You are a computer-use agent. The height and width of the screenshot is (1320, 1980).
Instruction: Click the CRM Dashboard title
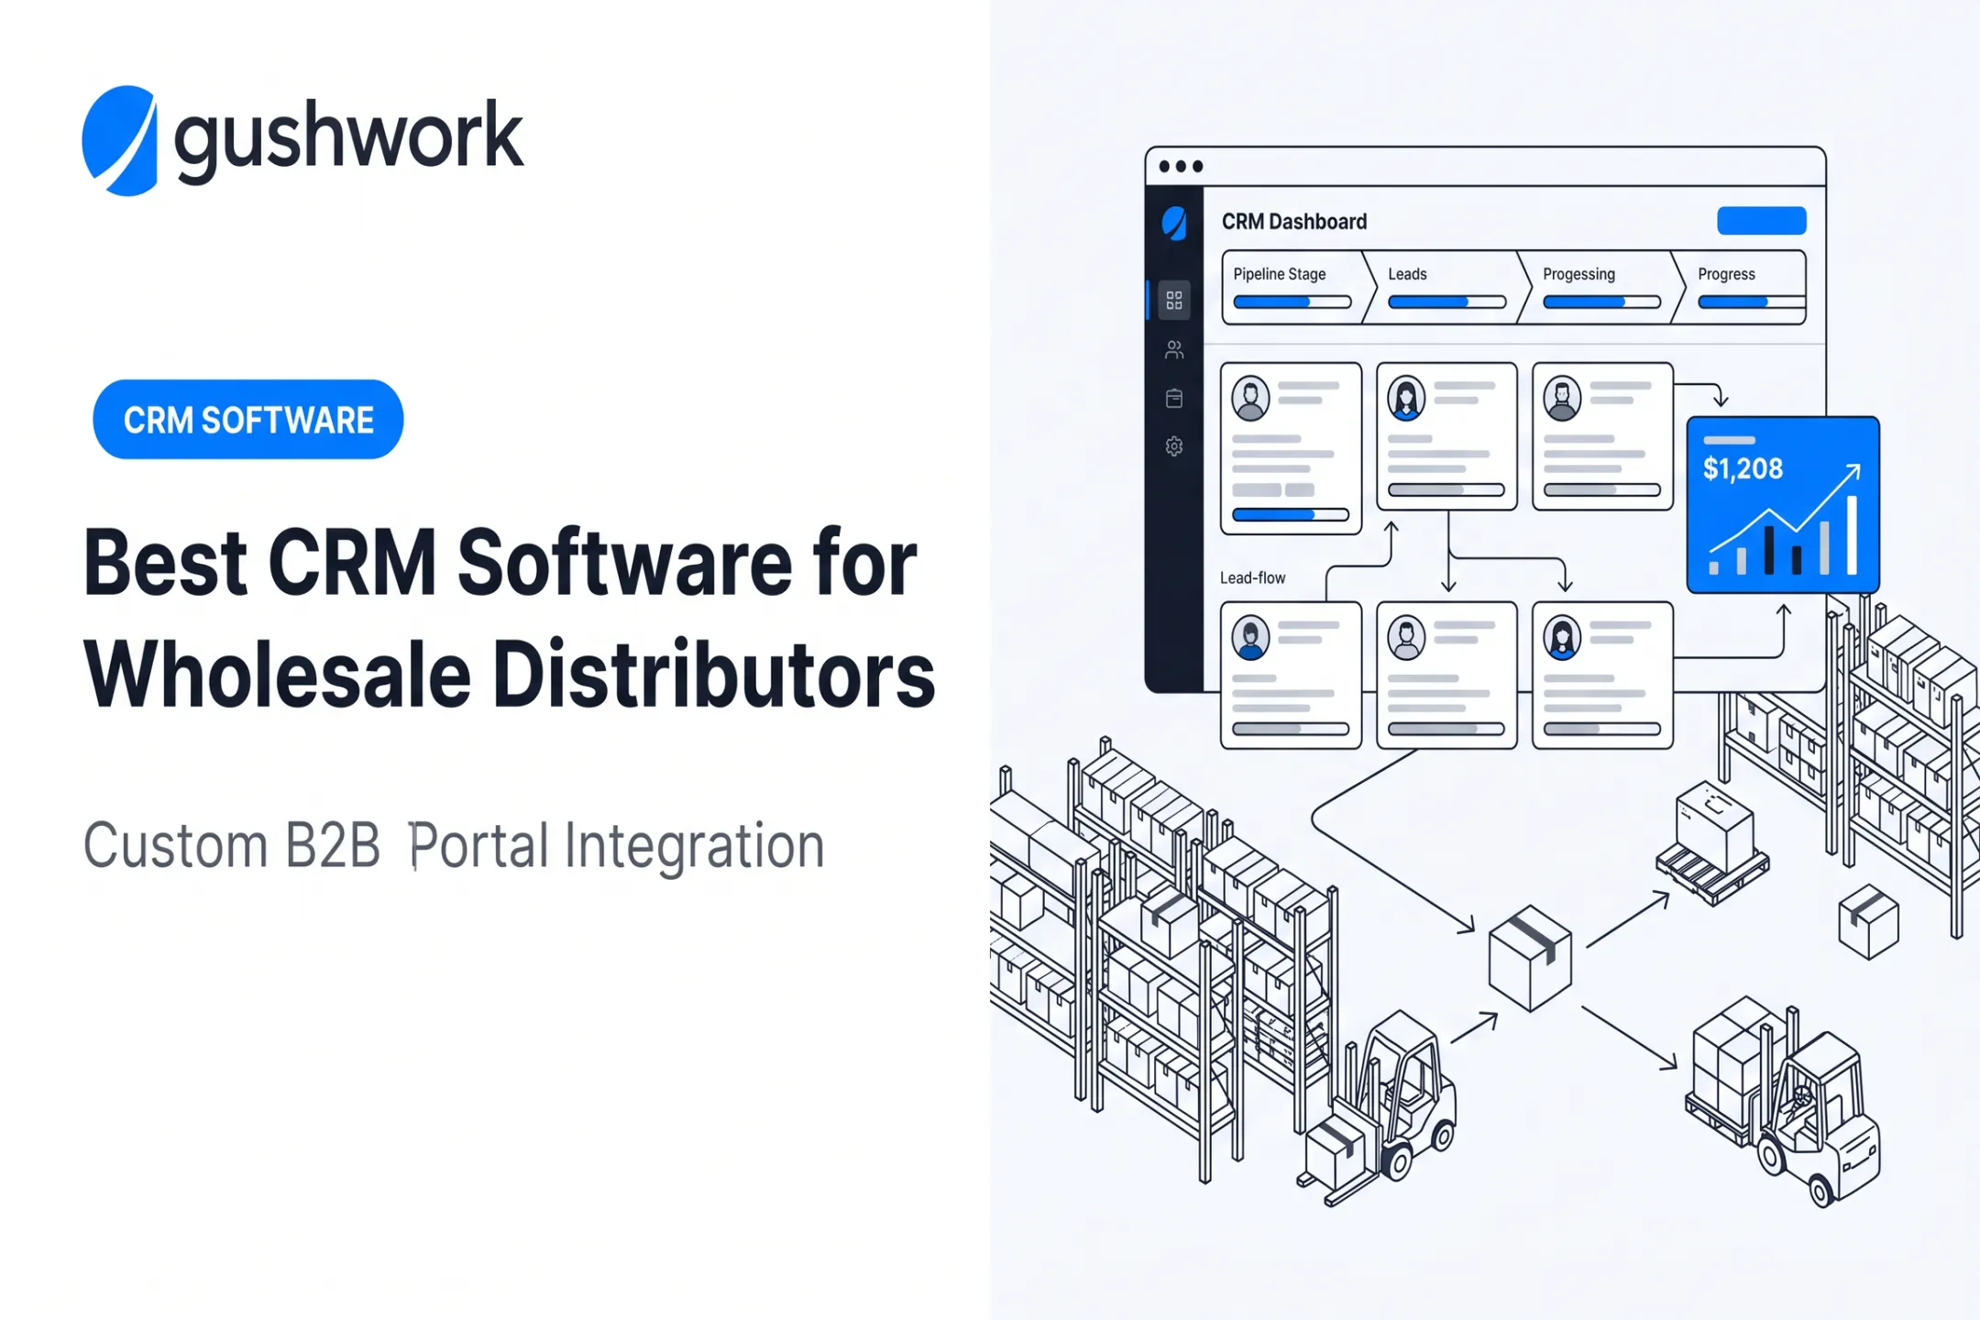(1294, 222)
